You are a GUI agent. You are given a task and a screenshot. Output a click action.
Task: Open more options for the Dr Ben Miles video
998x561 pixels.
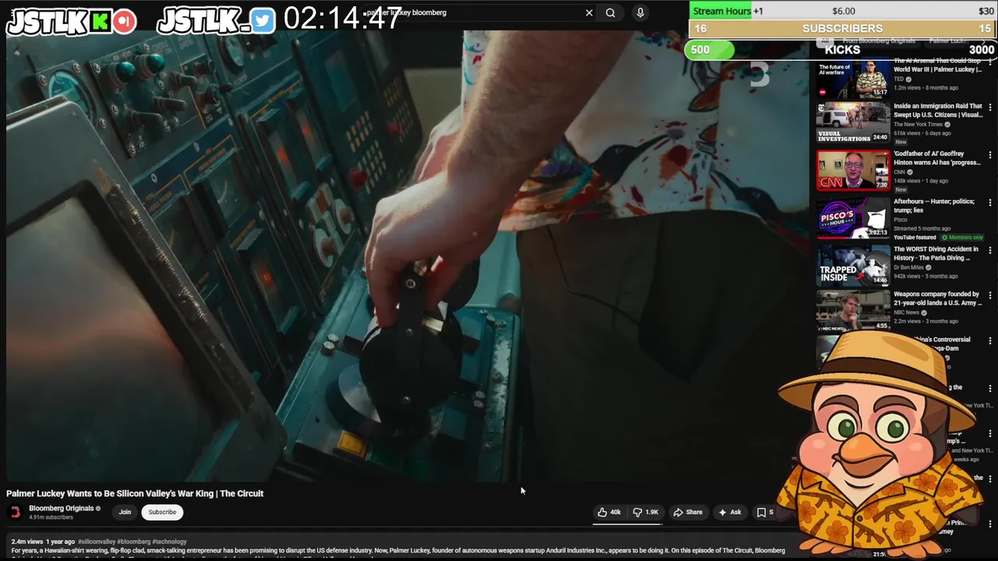click(x=990, y=251)
